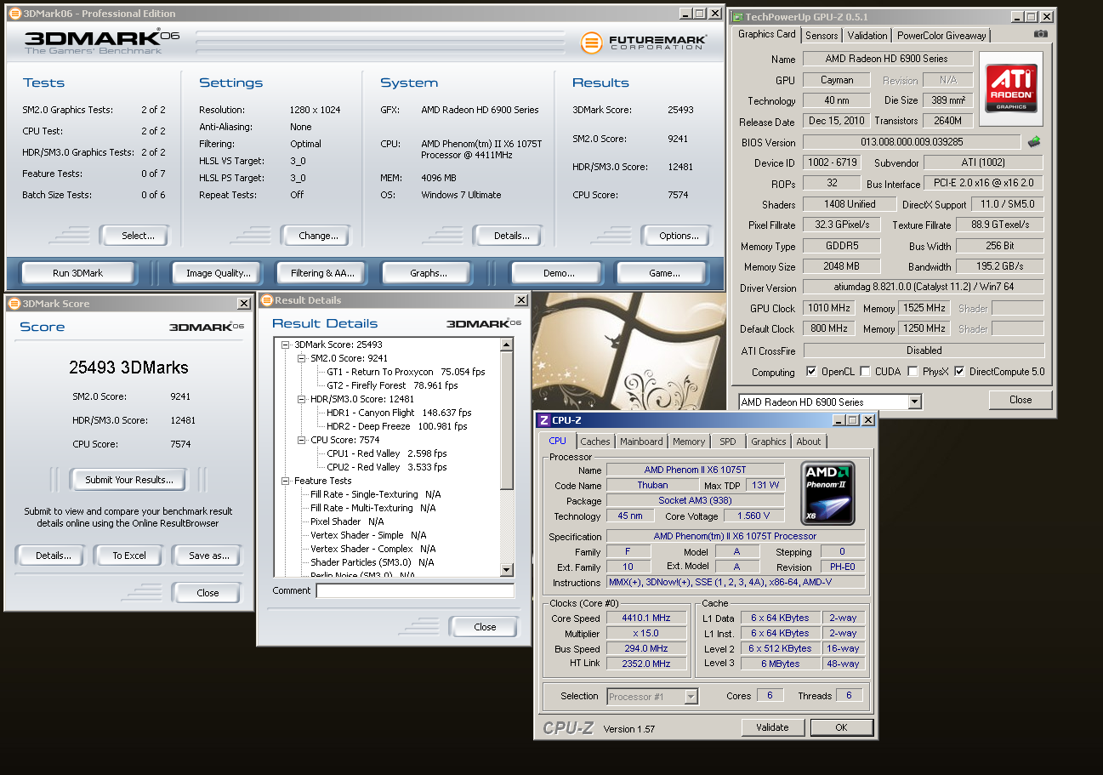Collapse the HDR/SM3.0 Score tree node
This screenshot has width=1103, height=775.
[x=302, y=399]
